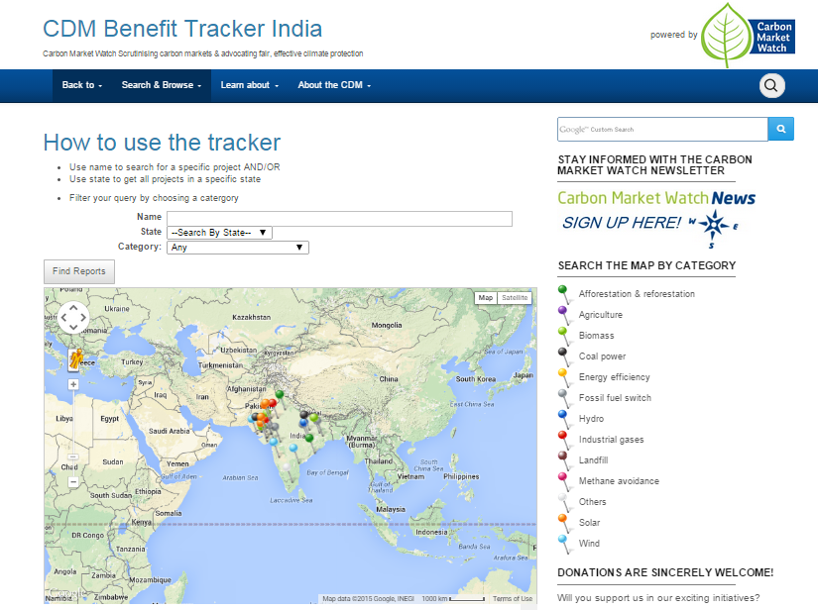Pan the map right with arrow control

83,317
